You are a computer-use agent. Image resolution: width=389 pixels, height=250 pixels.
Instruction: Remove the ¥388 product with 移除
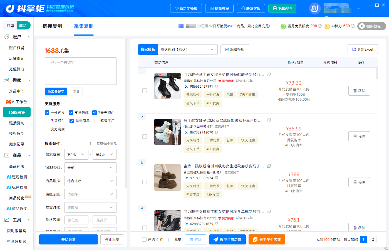point(359,182)
